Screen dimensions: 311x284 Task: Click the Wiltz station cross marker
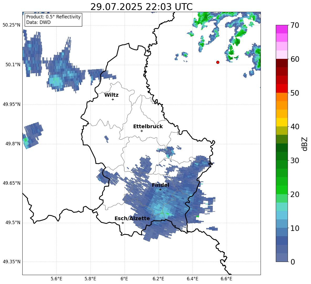pos(113,99)
